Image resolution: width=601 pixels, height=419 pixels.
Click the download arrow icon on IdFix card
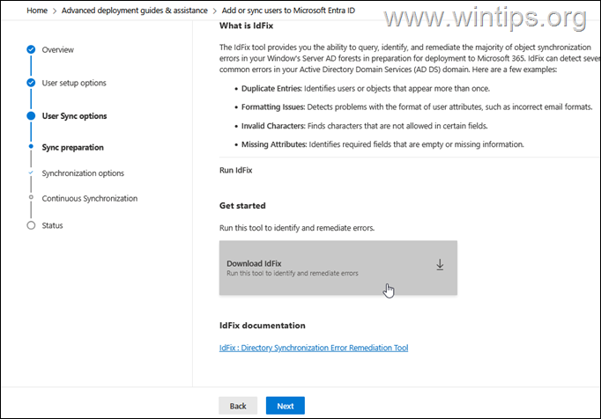click(x=440, y=265)
